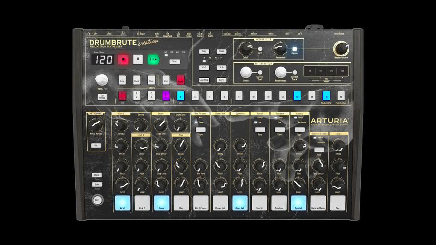The height and width of the screenshot is (245, 436).
Task: Tap the Zap pad
Action: pyautogui.click(x=338, y=203)
